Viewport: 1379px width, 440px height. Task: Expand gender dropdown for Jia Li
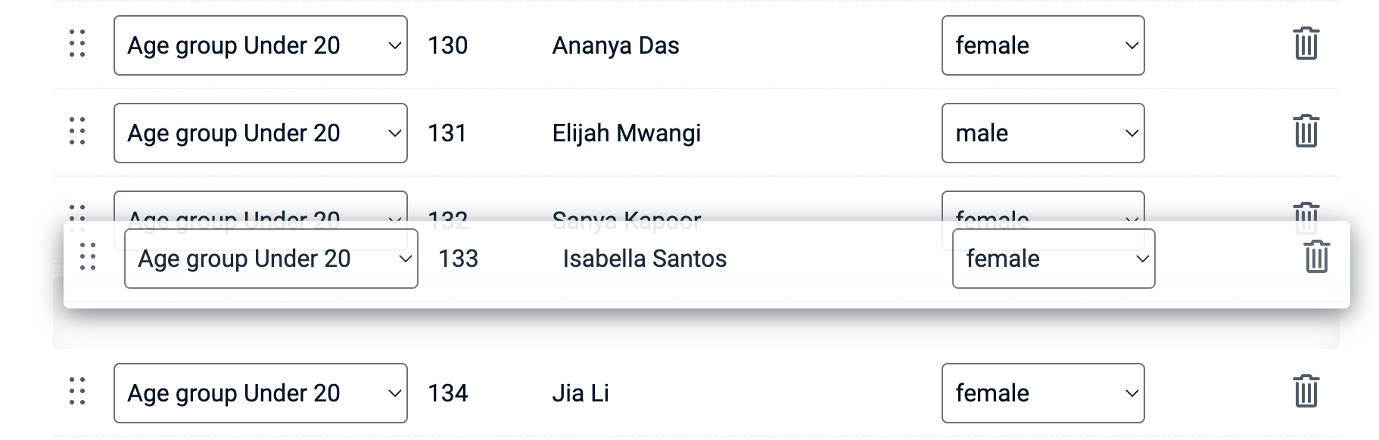coord(1042,393)
